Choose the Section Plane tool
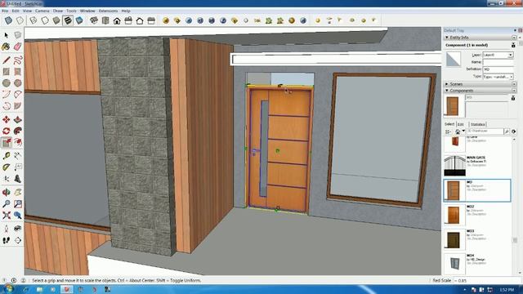The height and width of the screenshot is (294, 523). (x=18, y=240)
